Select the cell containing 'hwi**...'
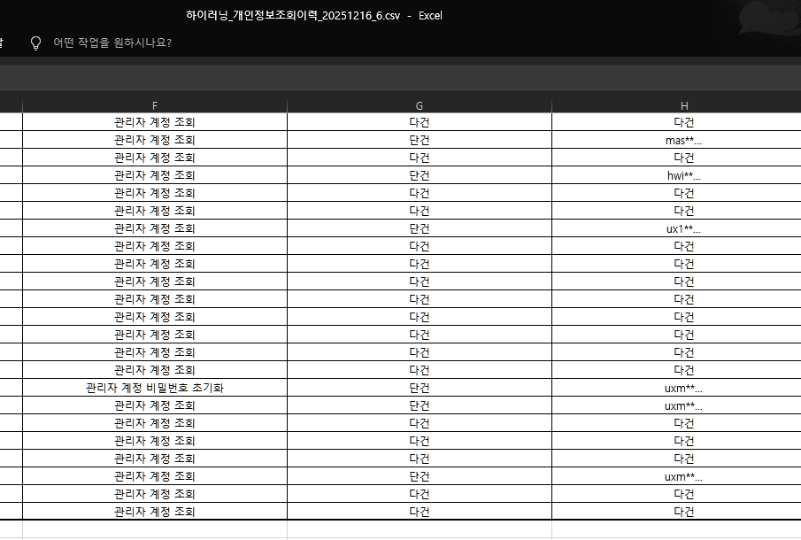The height and width of the screenshot is (540, 801). 683,175
